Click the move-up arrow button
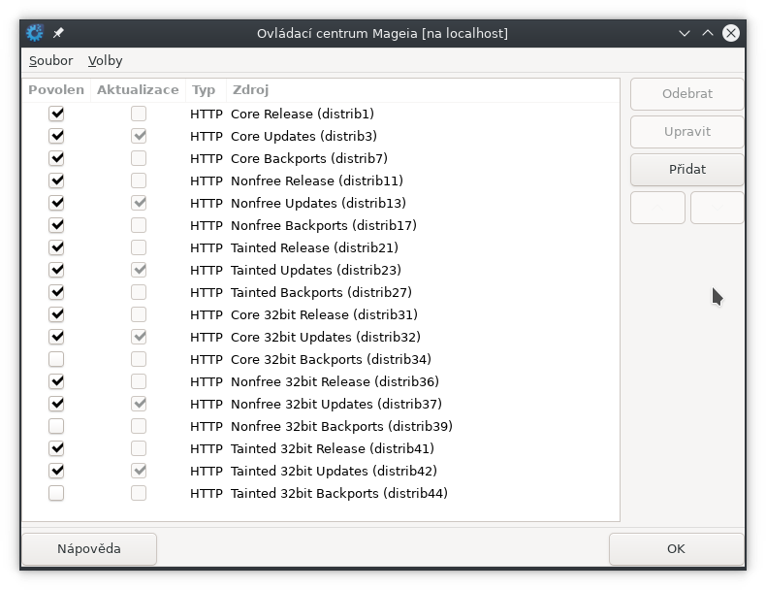The height and width of the screenshot is (590, 766). click(x=657, y=208)
